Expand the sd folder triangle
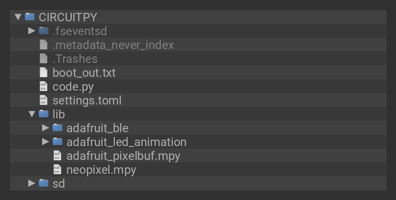Screen dimensions: 396x200 click(32, 183)
